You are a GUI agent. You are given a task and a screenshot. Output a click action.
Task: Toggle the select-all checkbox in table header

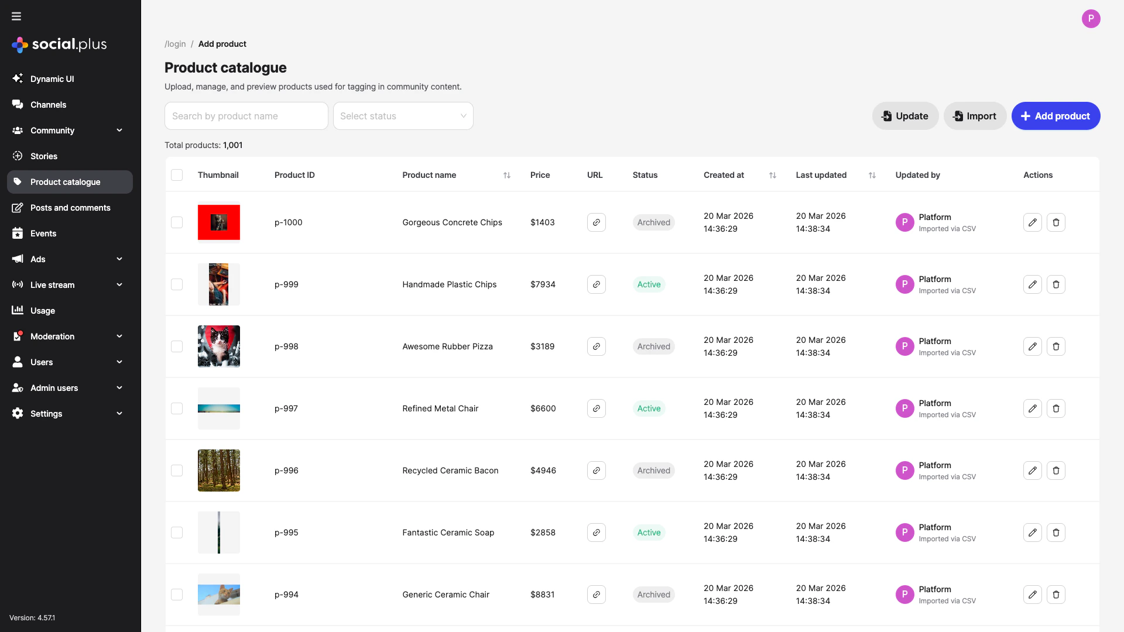(x=177, y=175)
